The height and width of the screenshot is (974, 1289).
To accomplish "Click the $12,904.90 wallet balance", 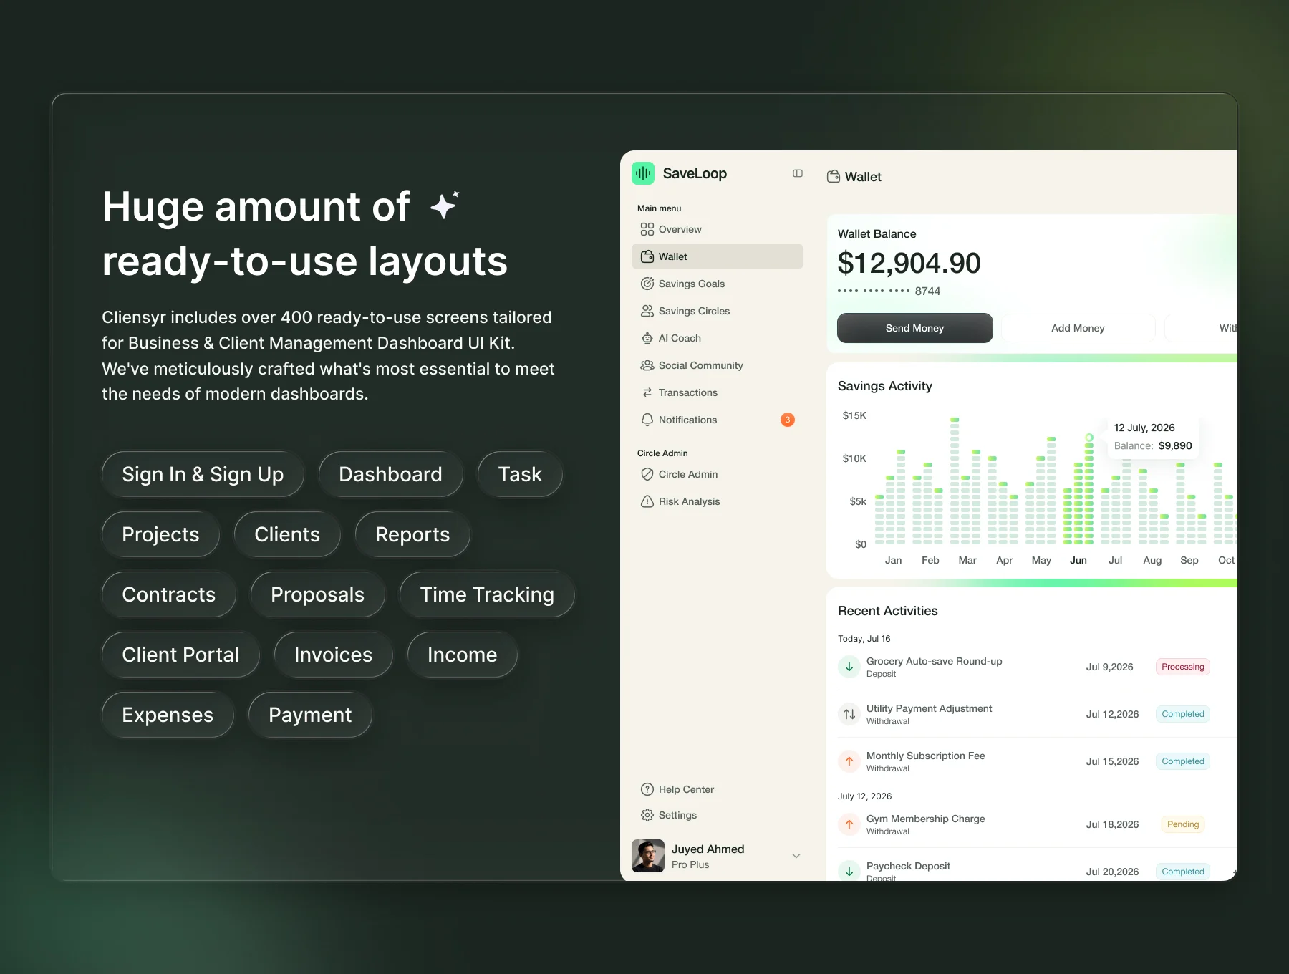I will [909, 264].
